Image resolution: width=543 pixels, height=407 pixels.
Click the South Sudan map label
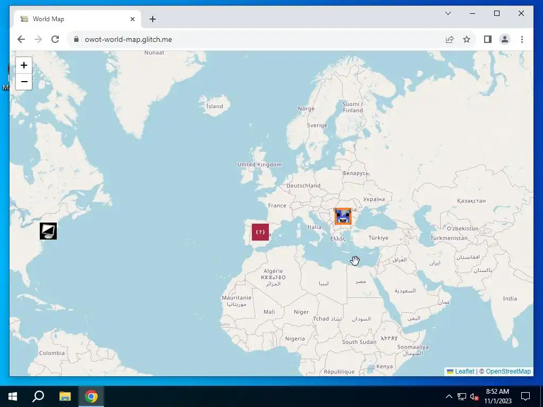pos(359,342)
